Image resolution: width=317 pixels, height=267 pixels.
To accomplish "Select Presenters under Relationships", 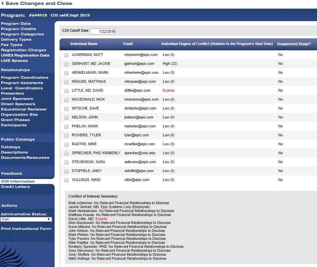I will (12, 94).
